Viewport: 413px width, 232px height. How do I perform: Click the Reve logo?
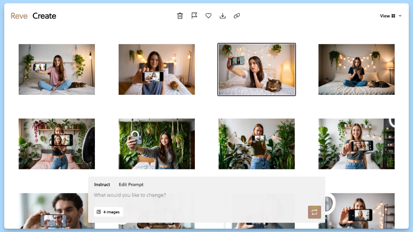pos(19,16)
